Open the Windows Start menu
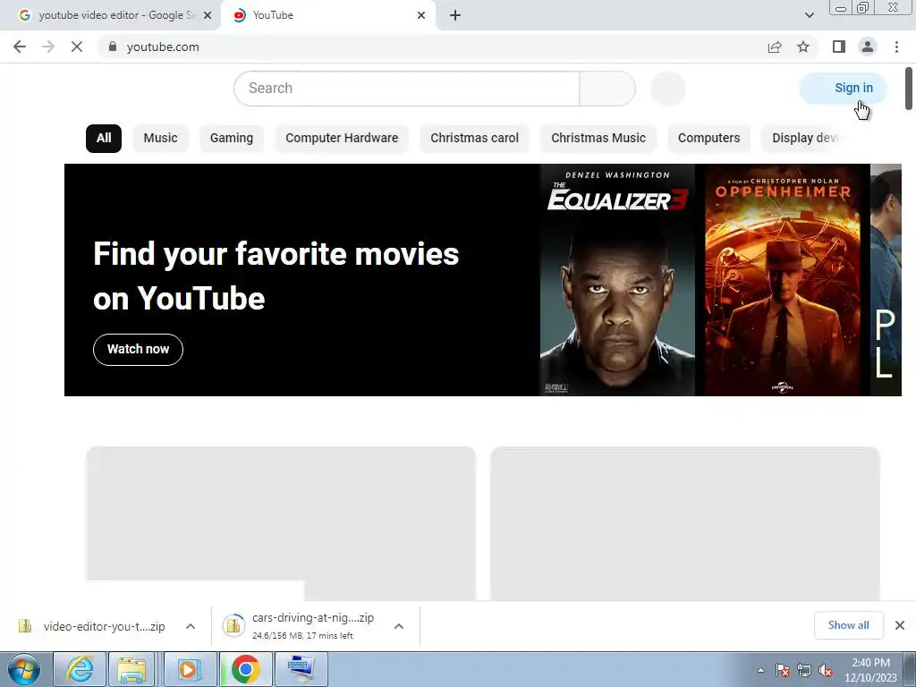Viewport: 916px width, 687px height. [23, 669]
